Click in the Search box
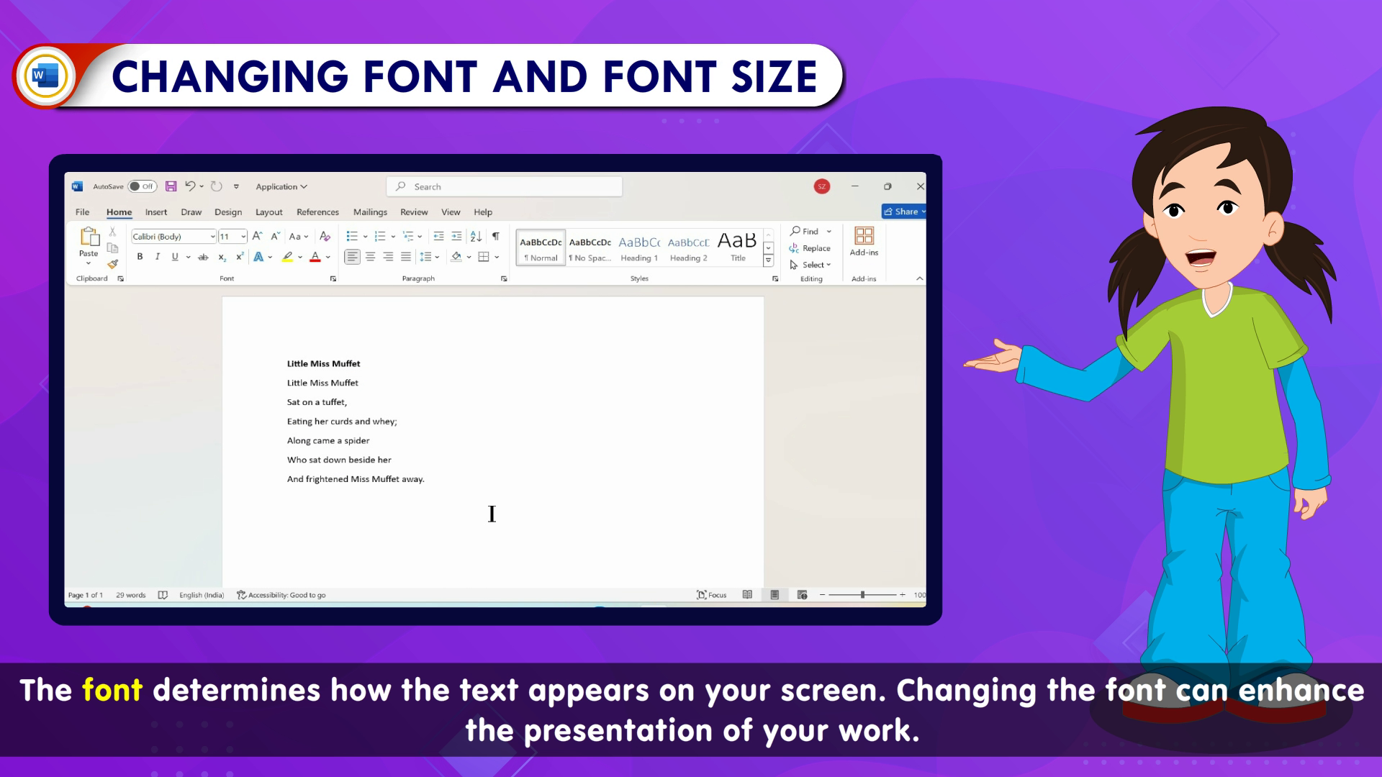Screen dimensions: 1382x777 [504, 186]
